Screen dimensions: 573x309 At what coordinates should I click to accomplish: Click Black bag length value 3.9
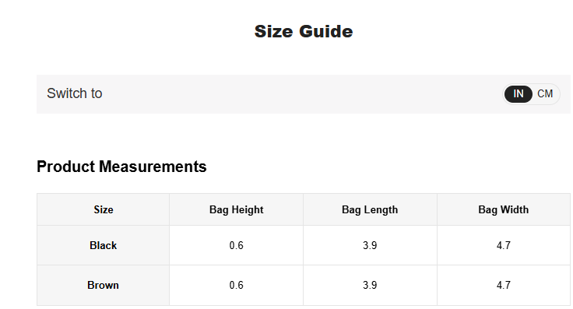370,245
